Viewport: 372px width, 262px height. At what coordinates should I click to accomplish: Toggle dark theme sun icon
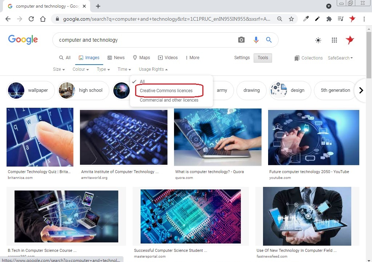point(318,40)
